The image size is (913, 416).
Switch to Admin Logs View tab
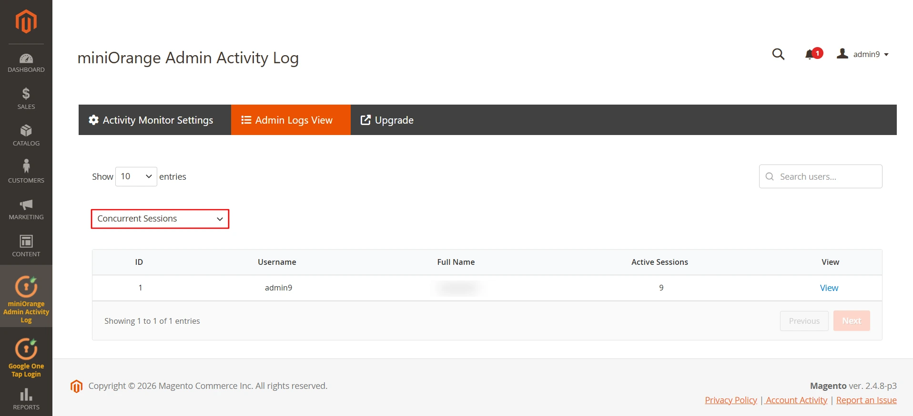tap(291, 120)
